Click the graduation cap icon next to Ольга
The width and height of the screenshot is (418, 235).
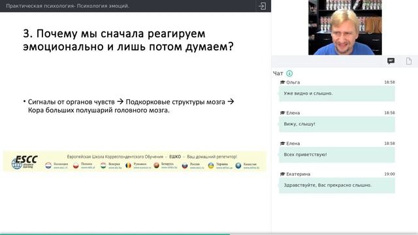(282, 82)
